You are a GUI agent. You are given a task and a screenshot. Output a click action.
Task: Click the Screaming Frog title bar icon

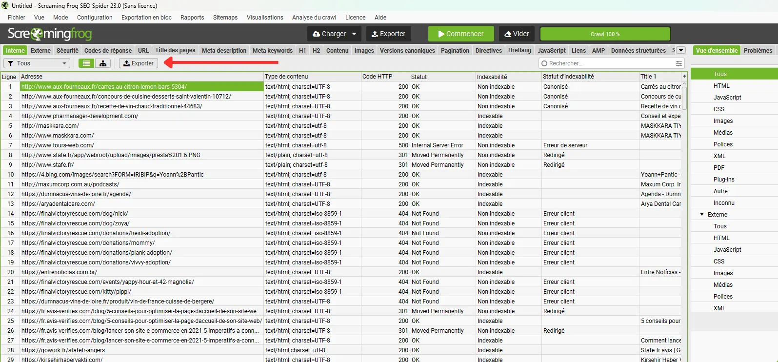(5, 5)
